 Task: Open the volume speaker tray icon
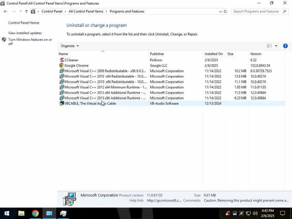point(255,213)
